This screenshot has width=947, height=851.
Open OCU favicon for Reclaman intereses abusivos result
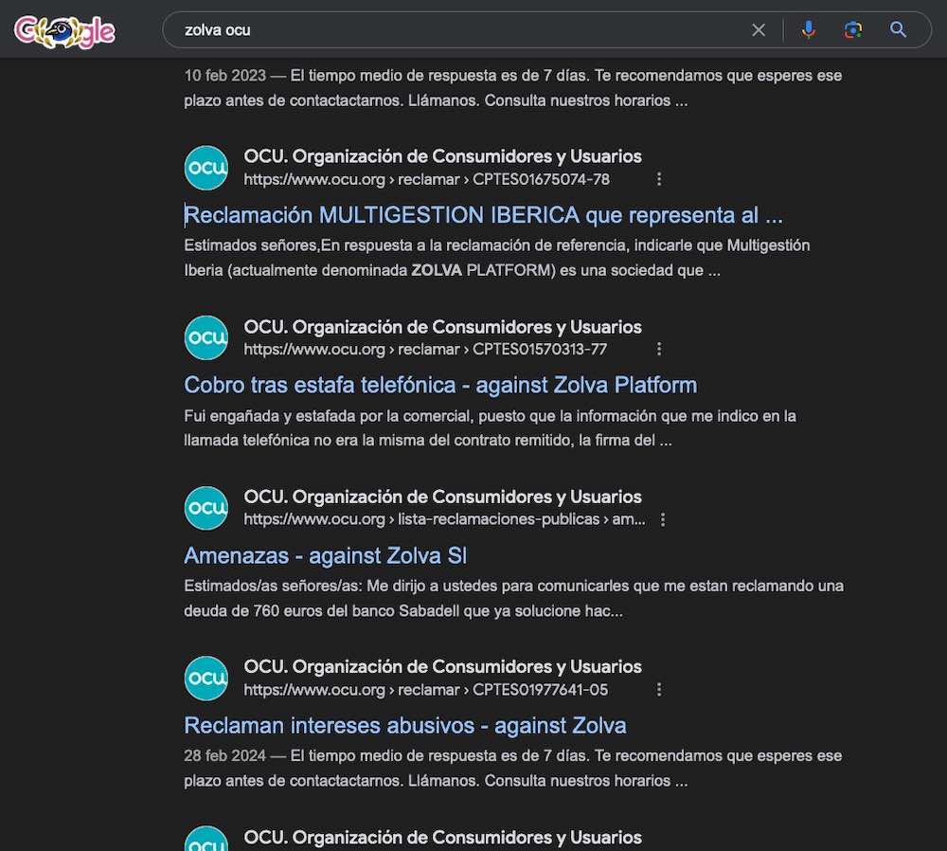click(205, 679)
